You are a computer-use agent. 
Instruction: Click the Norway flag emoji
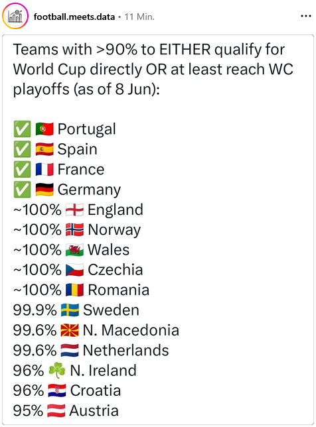coord(74,229)
